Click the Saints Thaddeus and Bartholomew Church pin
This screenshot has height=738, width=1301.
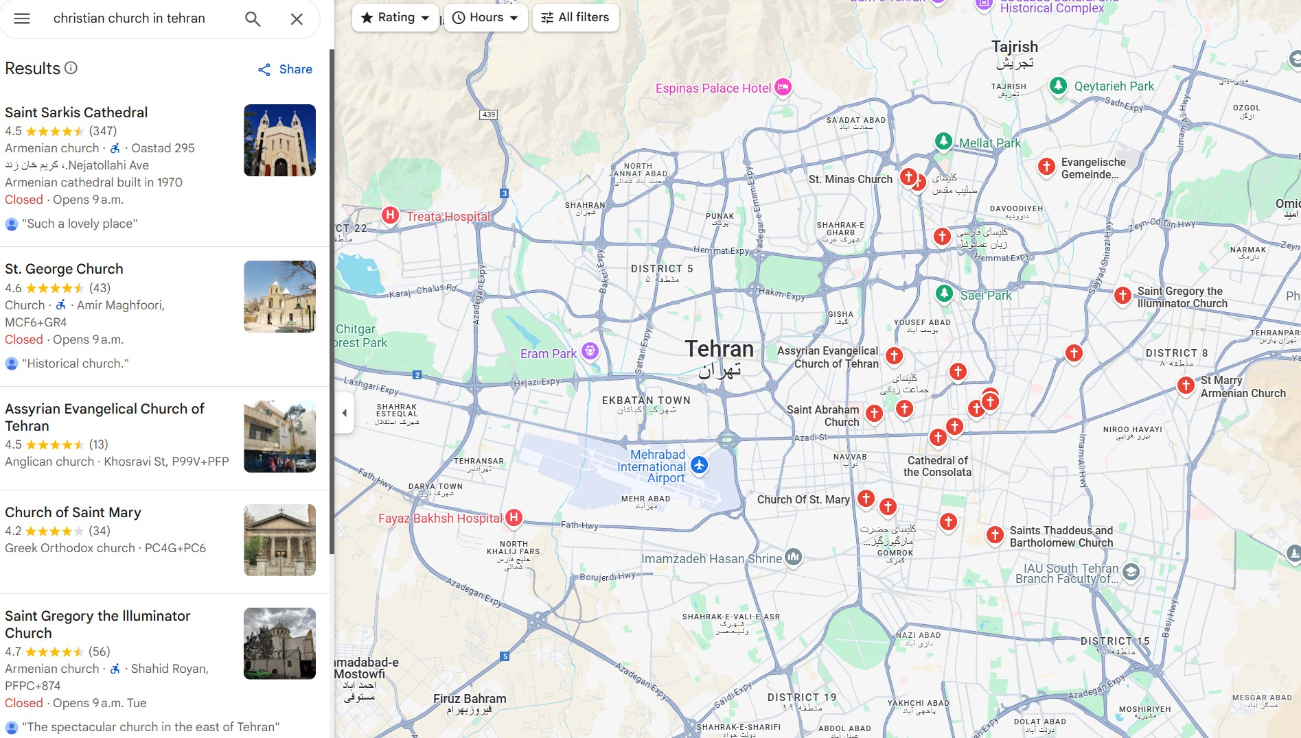[995, 535]
